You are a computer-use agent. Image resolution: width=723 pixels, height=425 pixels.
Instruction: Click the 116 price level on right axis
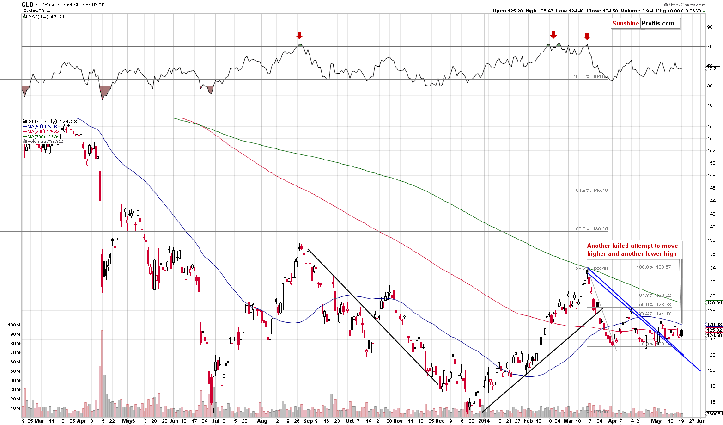pos(711,403)
